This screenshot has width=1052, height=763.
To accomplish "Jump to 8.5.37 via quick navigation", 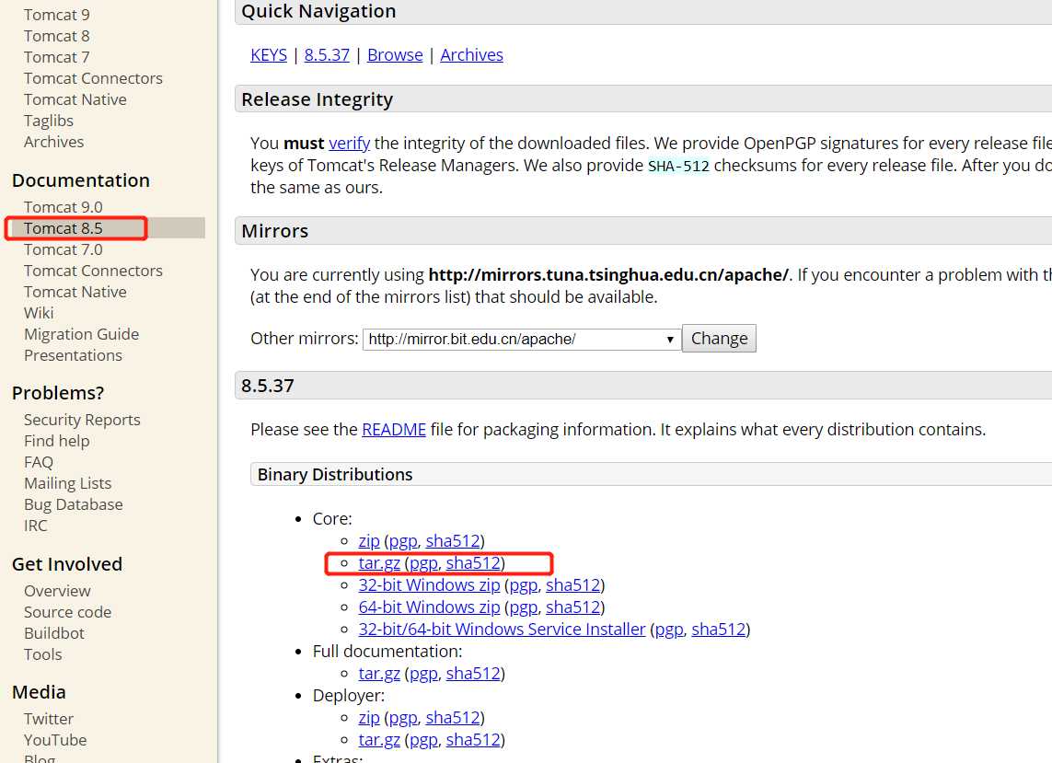I will pyautogui.click(x=327, y=55).
